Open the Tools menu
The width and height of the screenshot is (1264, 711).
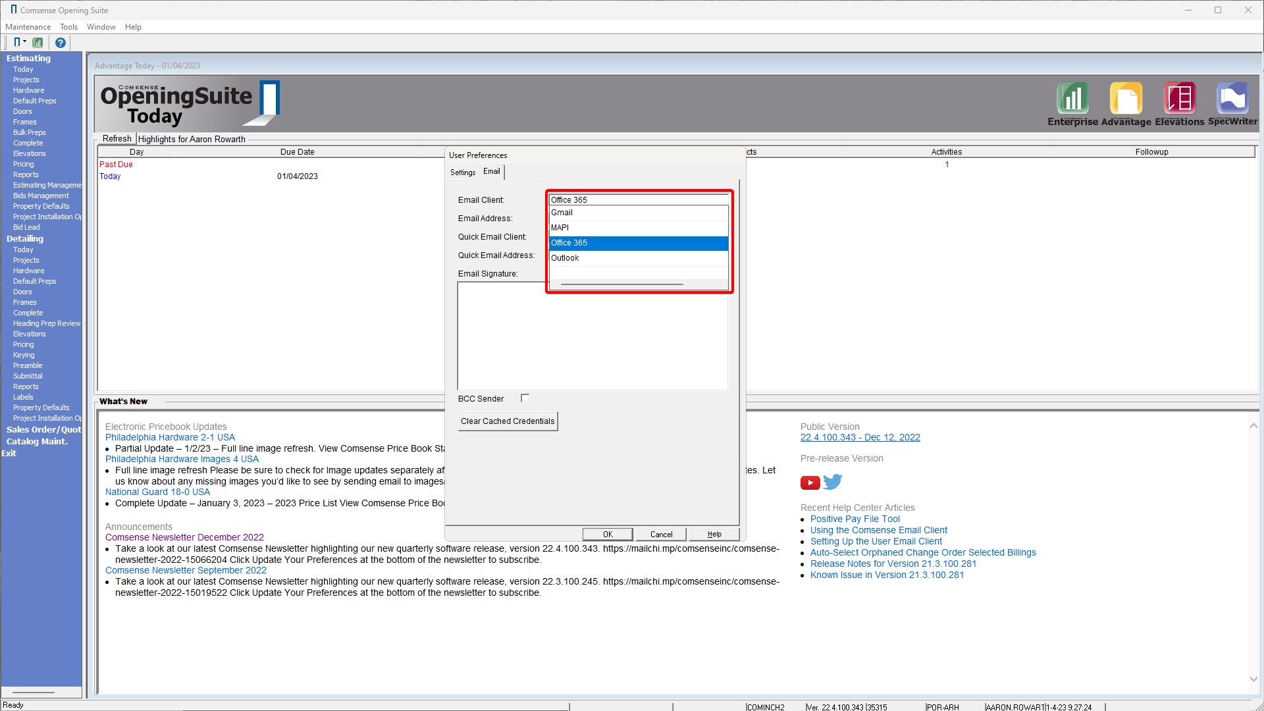pos(68,27)
